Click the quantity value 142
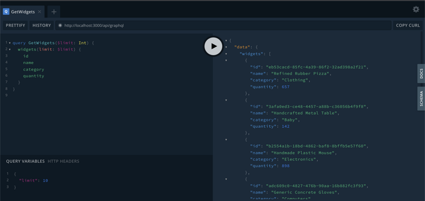The height and width of the screenshot is (201, 425). (286, 126)
